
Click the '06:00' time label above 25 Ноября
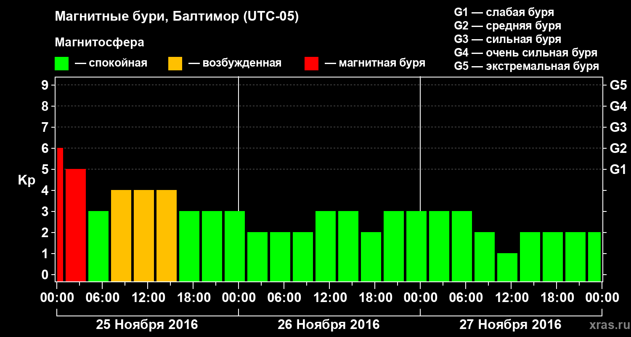pos(102,298)
